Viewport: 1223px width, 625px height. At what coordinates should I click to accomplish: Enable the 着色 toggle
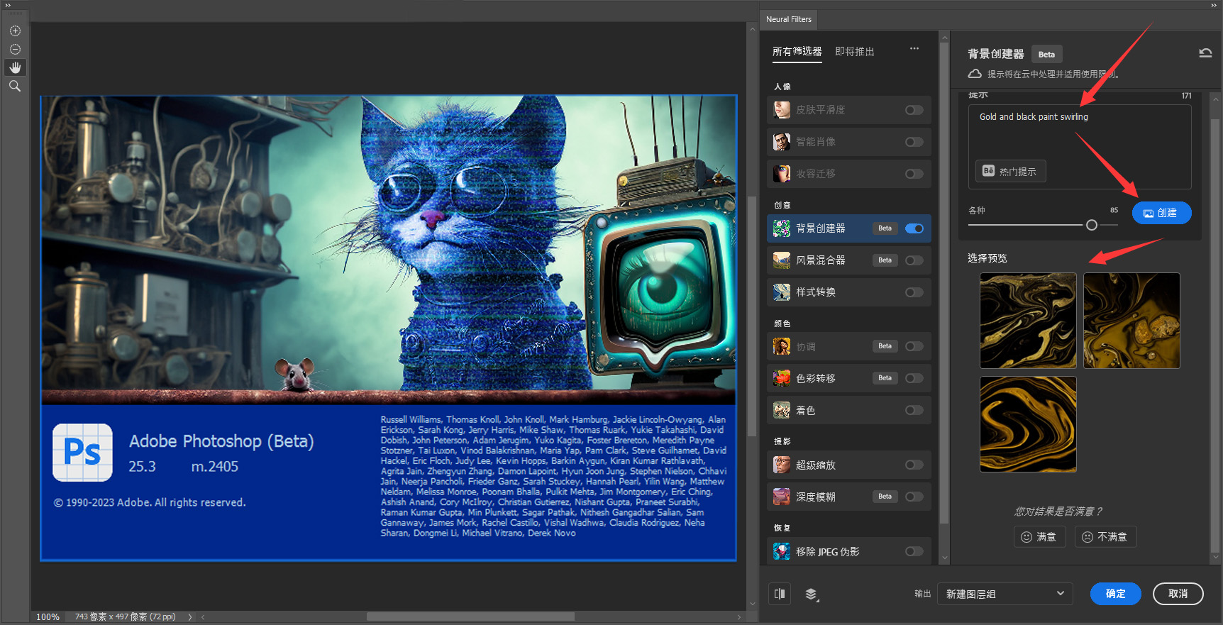(914, 410)
